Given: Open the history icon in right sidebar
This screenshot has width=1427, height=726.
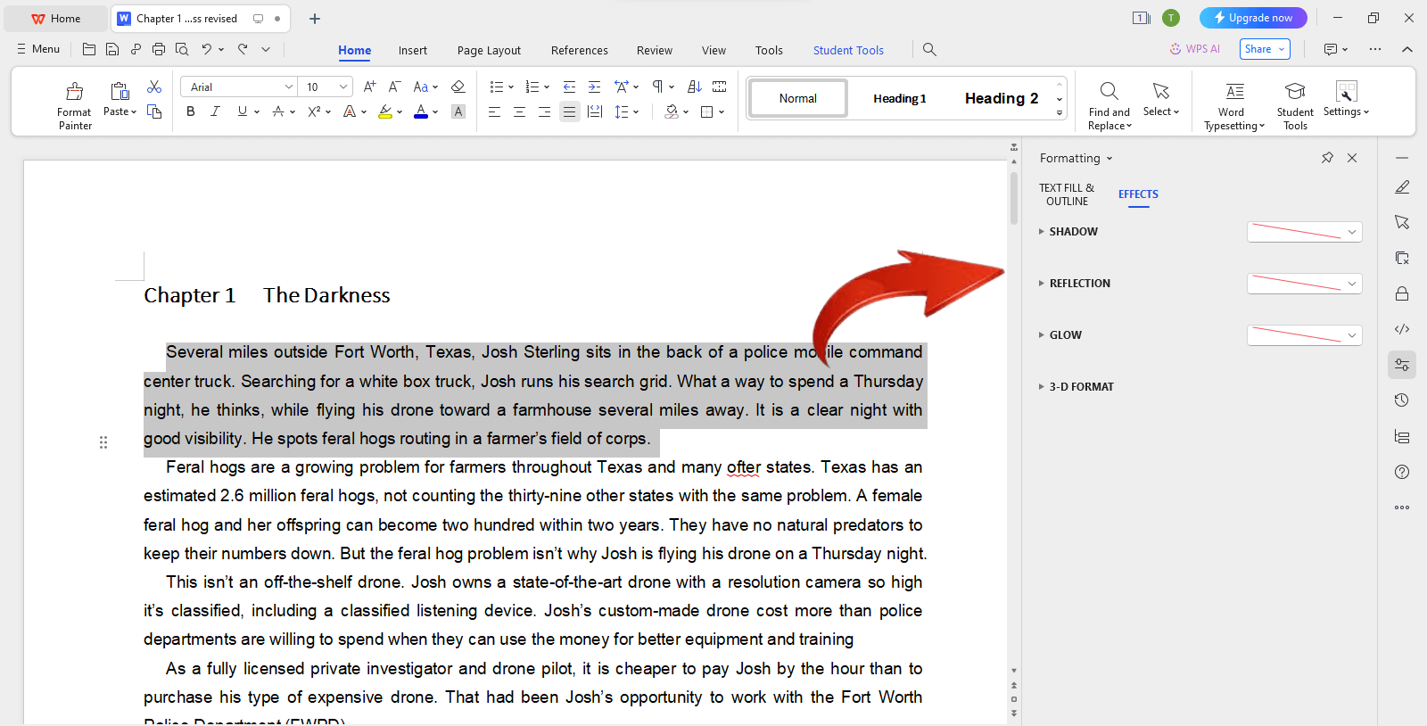Looking at the screenshot, I should point(1402,400).
